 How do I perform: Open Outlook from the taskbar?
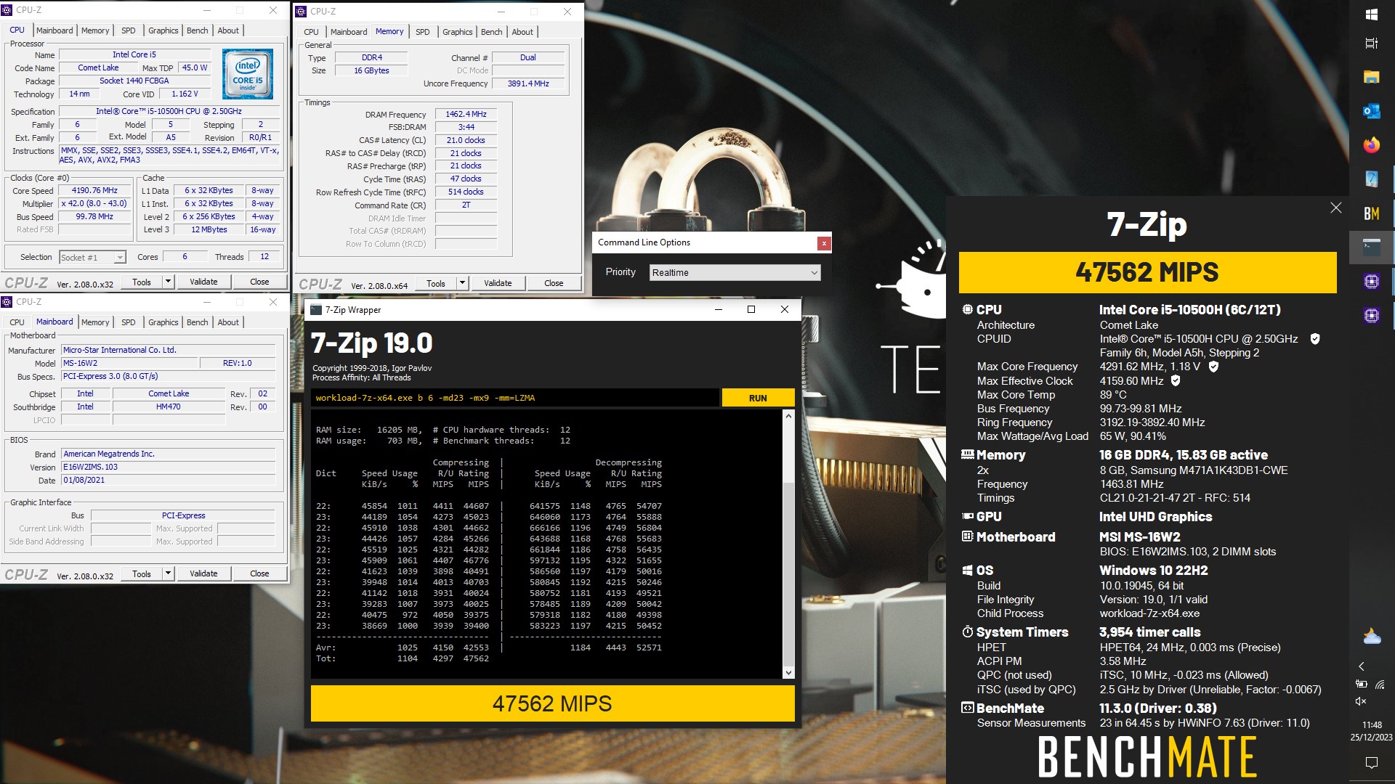[1371, 111]
